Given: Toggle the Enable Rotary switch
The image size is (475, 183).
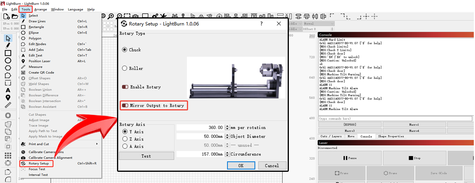Looking at the screenshot, I should (125, 87).
